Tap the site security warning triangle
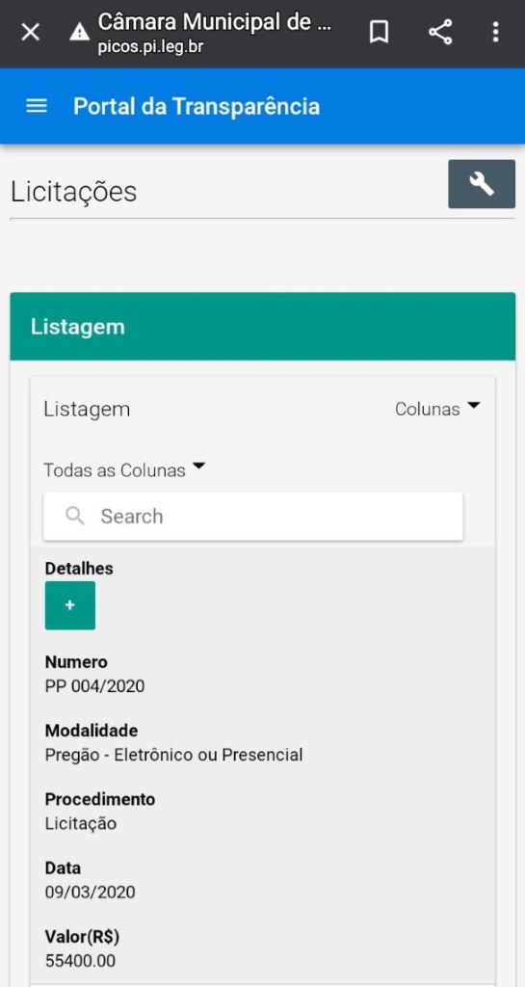This screenshot has width=525, height=987. pos(79,32)
